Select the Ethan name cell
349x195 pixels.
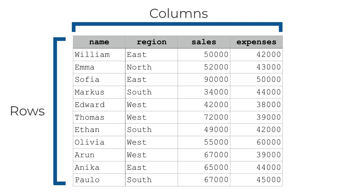pos(87,130)
